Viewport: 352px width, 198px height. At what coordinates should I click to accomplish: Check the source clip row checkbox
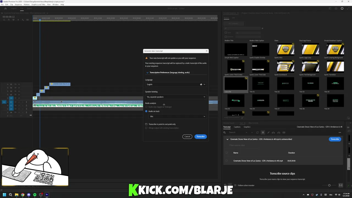pos(227,161)
